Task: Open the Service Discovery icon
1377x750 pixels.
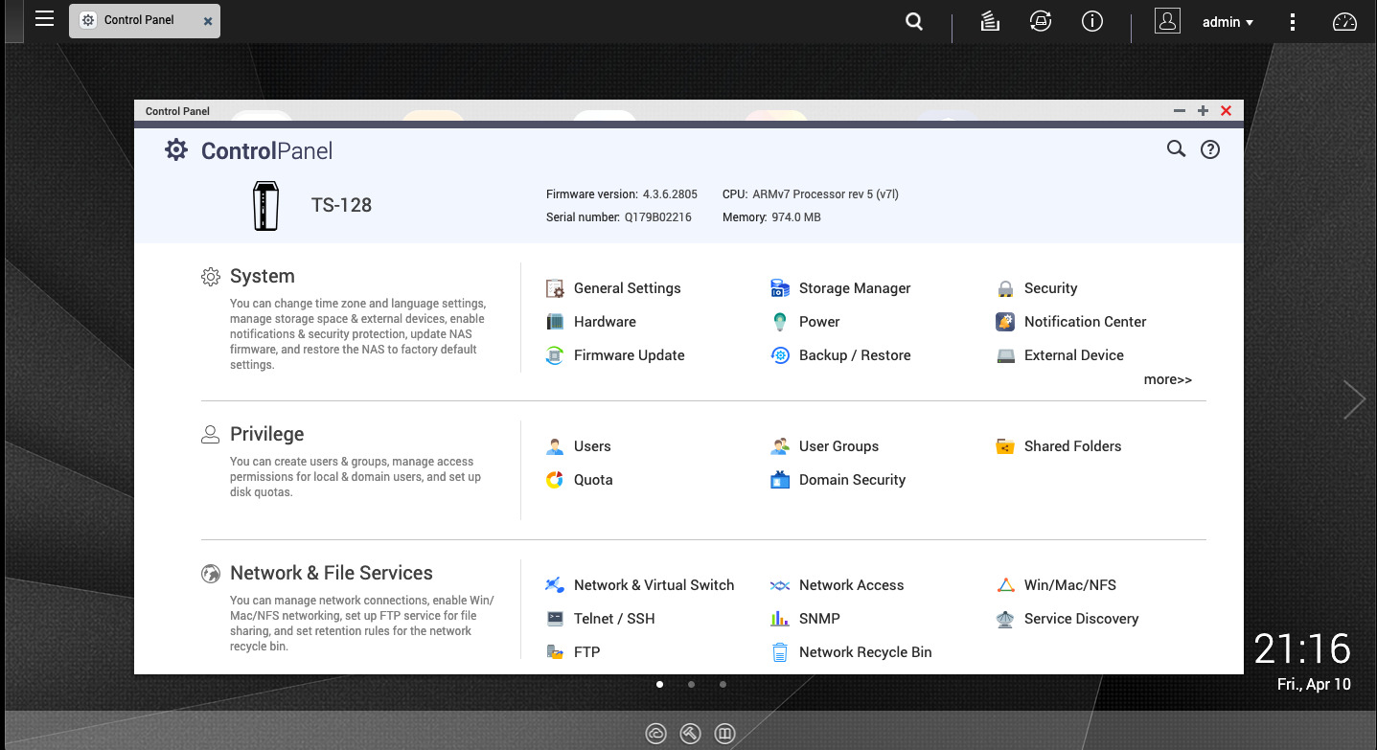Action: [1005, 619]
